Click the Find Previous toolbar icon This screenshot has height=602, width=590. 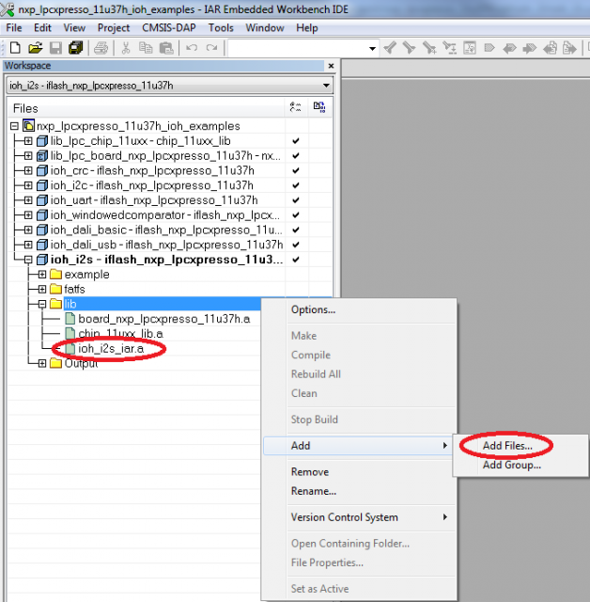coord(390,48)
